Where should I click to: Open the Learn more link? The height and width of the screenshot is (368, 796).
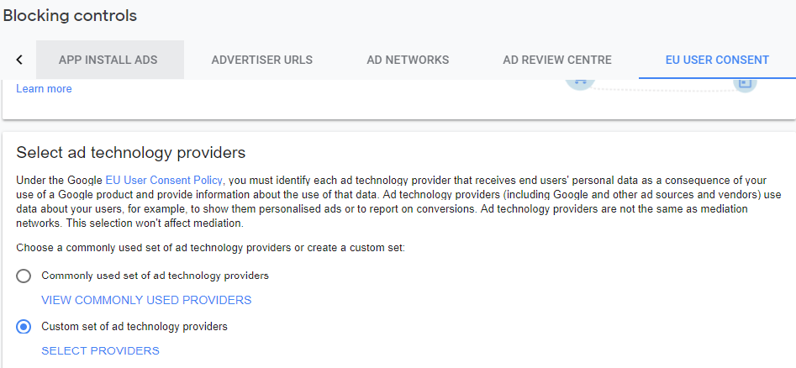point(45,89)
